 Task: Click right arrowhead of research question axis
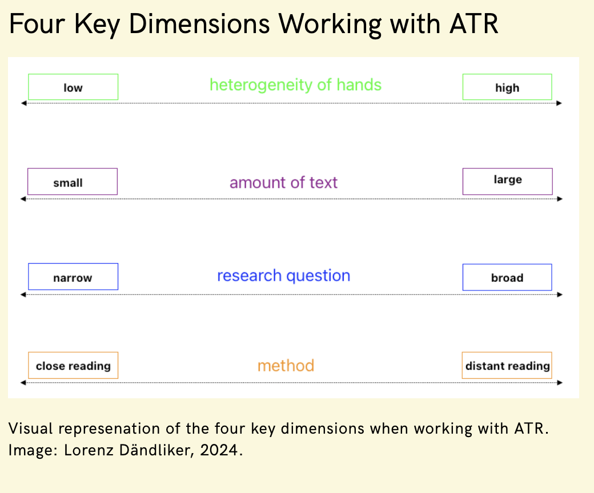(x=559, y=294)
